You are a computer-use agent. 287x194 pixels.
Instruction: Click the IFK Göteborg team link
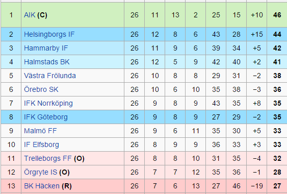point(46,117)
